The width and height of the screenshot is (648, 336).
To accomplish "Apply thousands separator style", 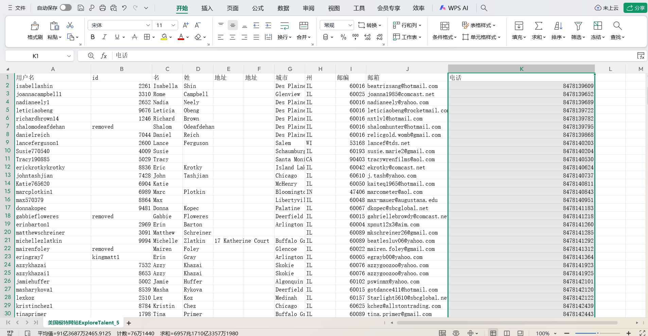I will pyautogui.click(x=355, y=37).
